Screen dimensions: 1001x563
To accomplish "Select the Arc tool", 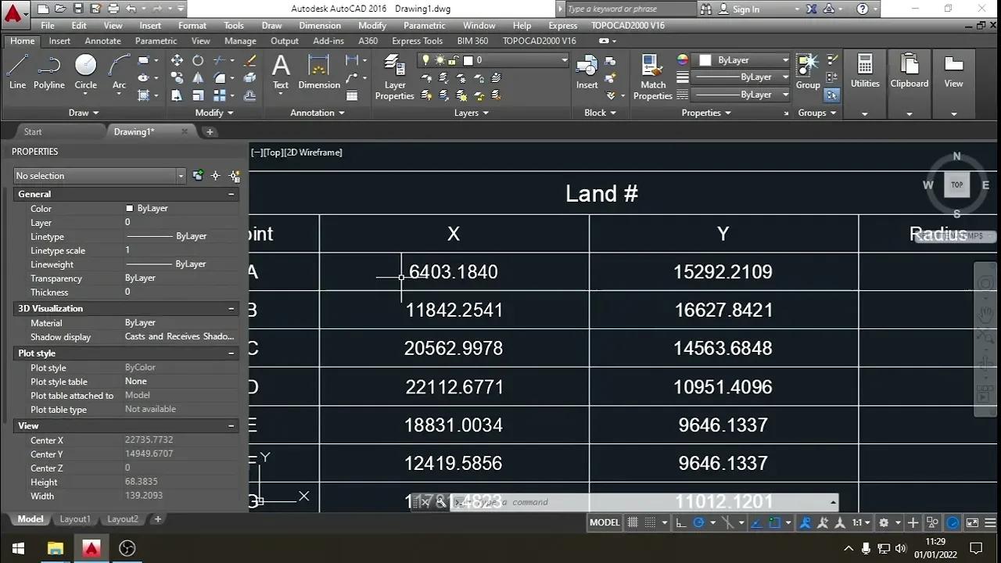I will point(118,70).
